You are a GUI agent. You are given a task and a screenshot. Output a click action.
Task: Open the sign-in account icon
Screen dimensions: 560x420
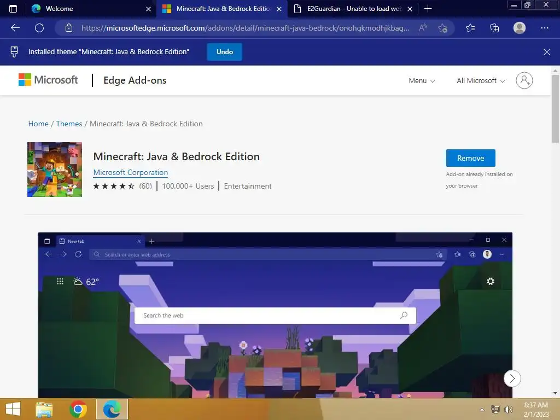point(524,80)
